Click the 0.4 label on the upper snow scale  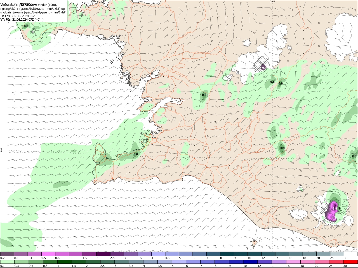click(30, 258)
